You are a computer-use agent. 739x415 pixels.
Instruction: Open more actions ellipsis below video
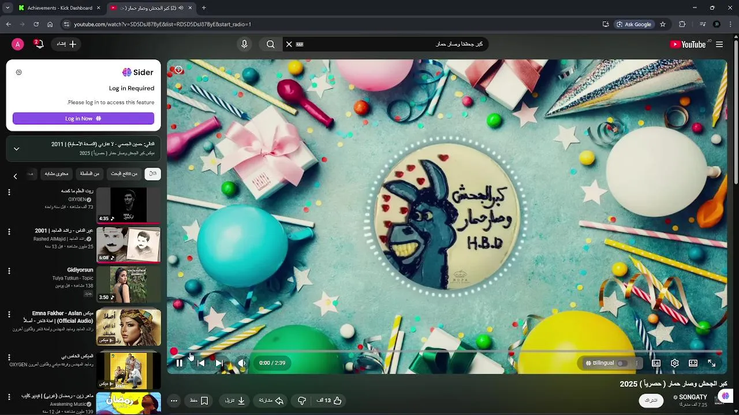point(174,401)
